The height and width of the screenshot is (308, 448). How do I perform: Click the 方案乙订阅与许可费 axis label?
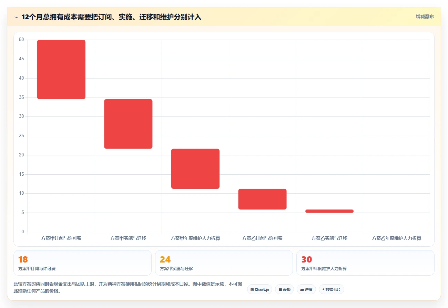pyautogui.click(x=262, y=238)
